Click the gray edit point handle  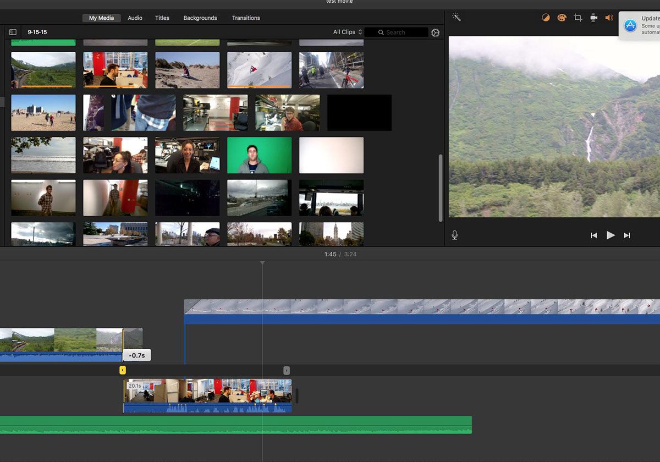[287, 371]
